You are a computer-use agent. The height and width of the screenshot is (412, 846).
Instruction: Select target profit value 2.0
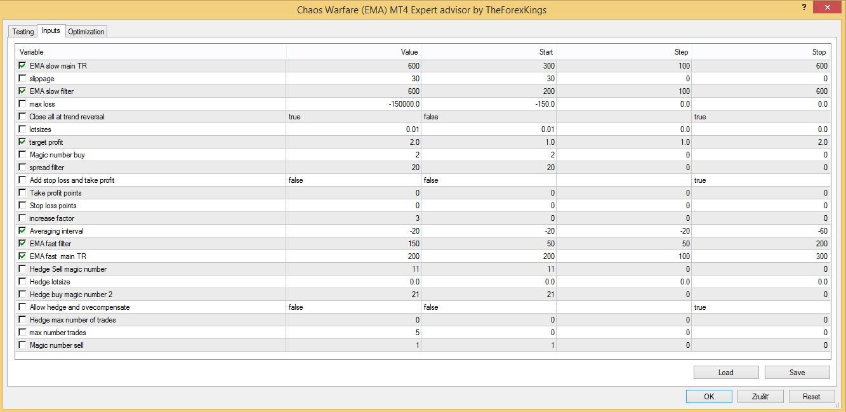coord(354,142)
